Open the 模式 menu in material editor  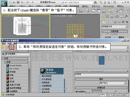coord(4,44)
